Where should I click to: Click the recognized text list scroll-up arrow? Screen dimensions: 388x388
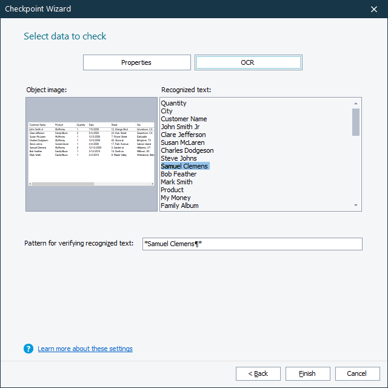click(x=356, y=103)
